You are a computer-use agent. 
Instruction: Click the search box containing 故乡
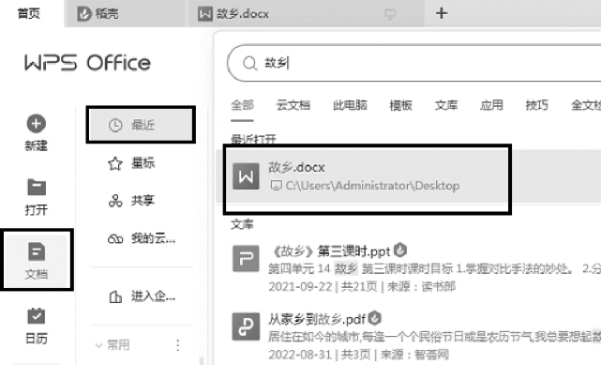(x=414, y=63)
